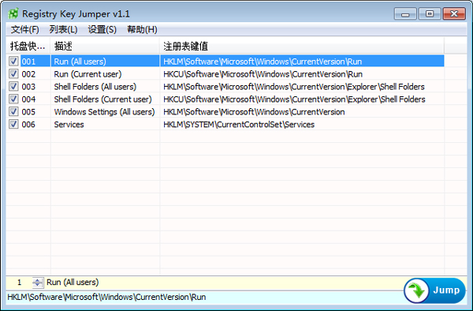The width and height of the screenshot is (473, 311).
Task: Click the HKLM ...\Windows\CurrentVersion key value in row 005
Action: pyautogui.click(x=254, y=112)
